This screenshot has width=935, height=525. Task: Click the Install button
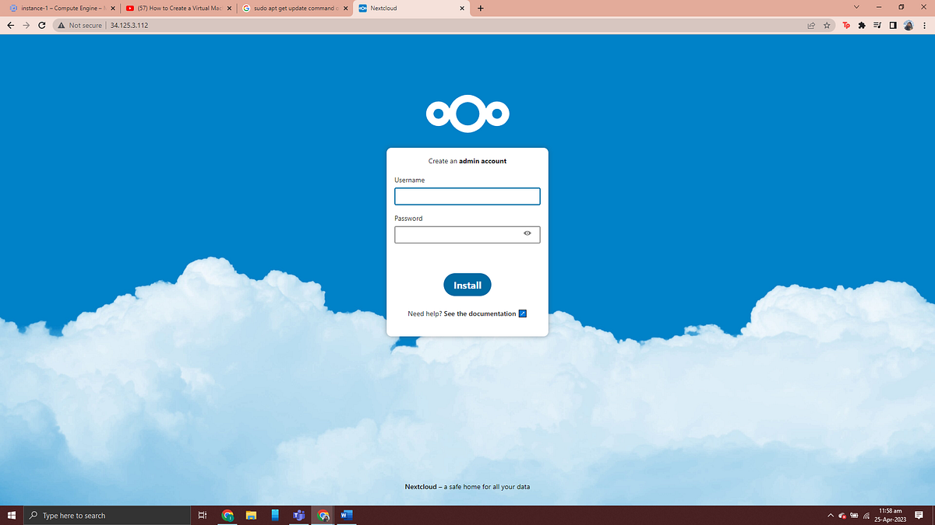coord(467,285)
